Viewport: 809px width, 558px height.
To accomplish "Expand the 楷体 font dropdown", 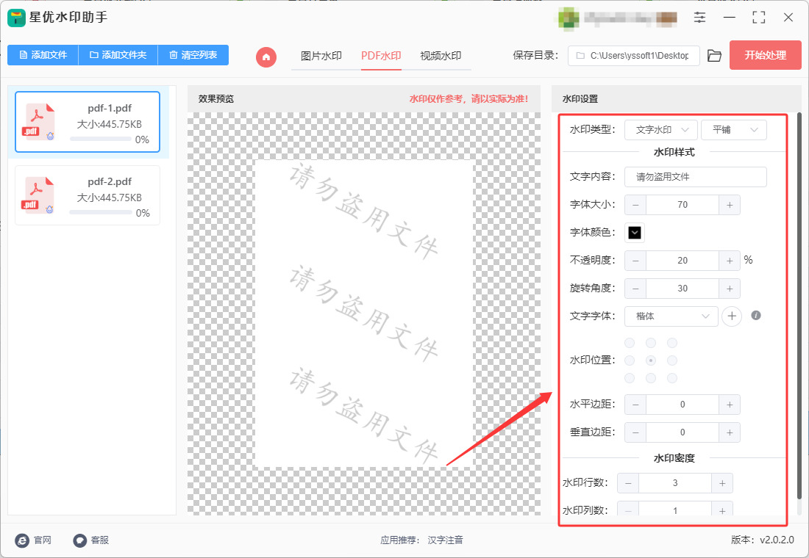I will click(x=671, y=316).
